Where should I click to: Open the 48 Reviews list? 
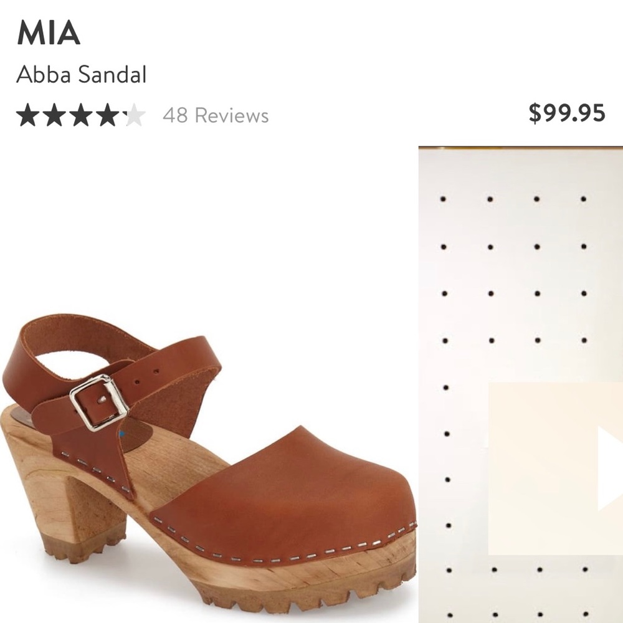click(x=215, y=114)
